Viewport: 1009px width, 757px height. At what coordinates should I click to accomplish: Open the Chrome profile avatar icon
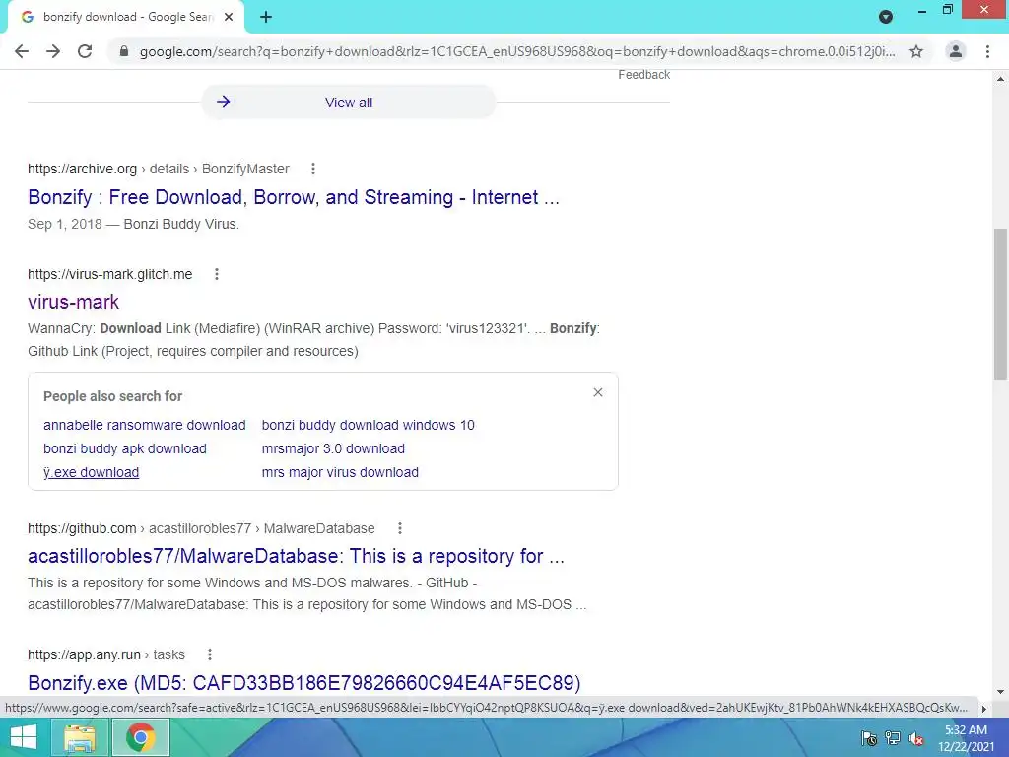pos(956,51)
